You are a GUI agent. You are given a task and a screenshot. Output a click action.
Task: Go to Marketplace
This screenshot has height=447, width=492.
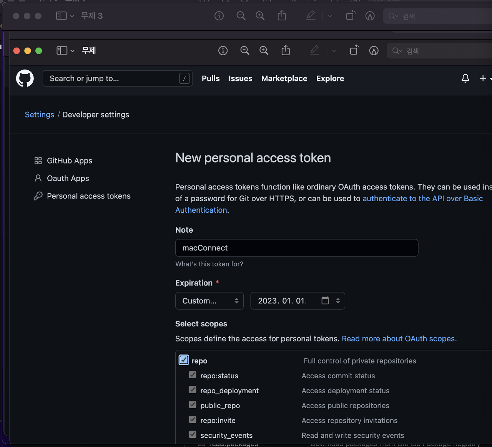click(284, 78)
